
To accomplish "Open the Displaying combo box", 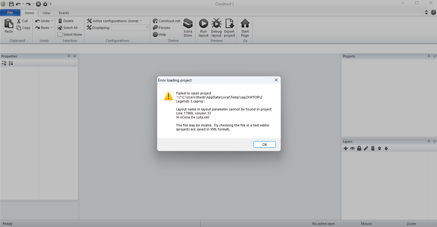I will [130, 28].
